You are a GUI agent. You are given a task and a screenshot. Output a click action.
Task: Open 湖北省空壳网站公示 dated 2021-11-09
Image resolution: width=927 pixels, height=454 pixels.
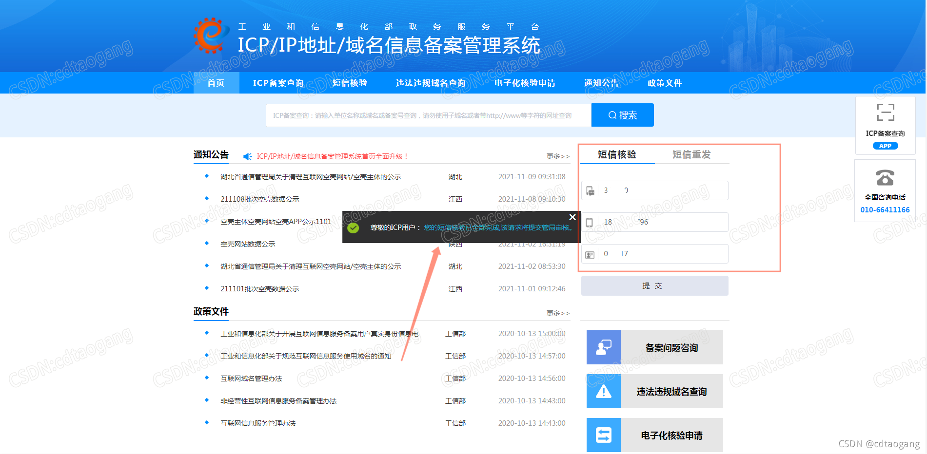coord(311,177)
